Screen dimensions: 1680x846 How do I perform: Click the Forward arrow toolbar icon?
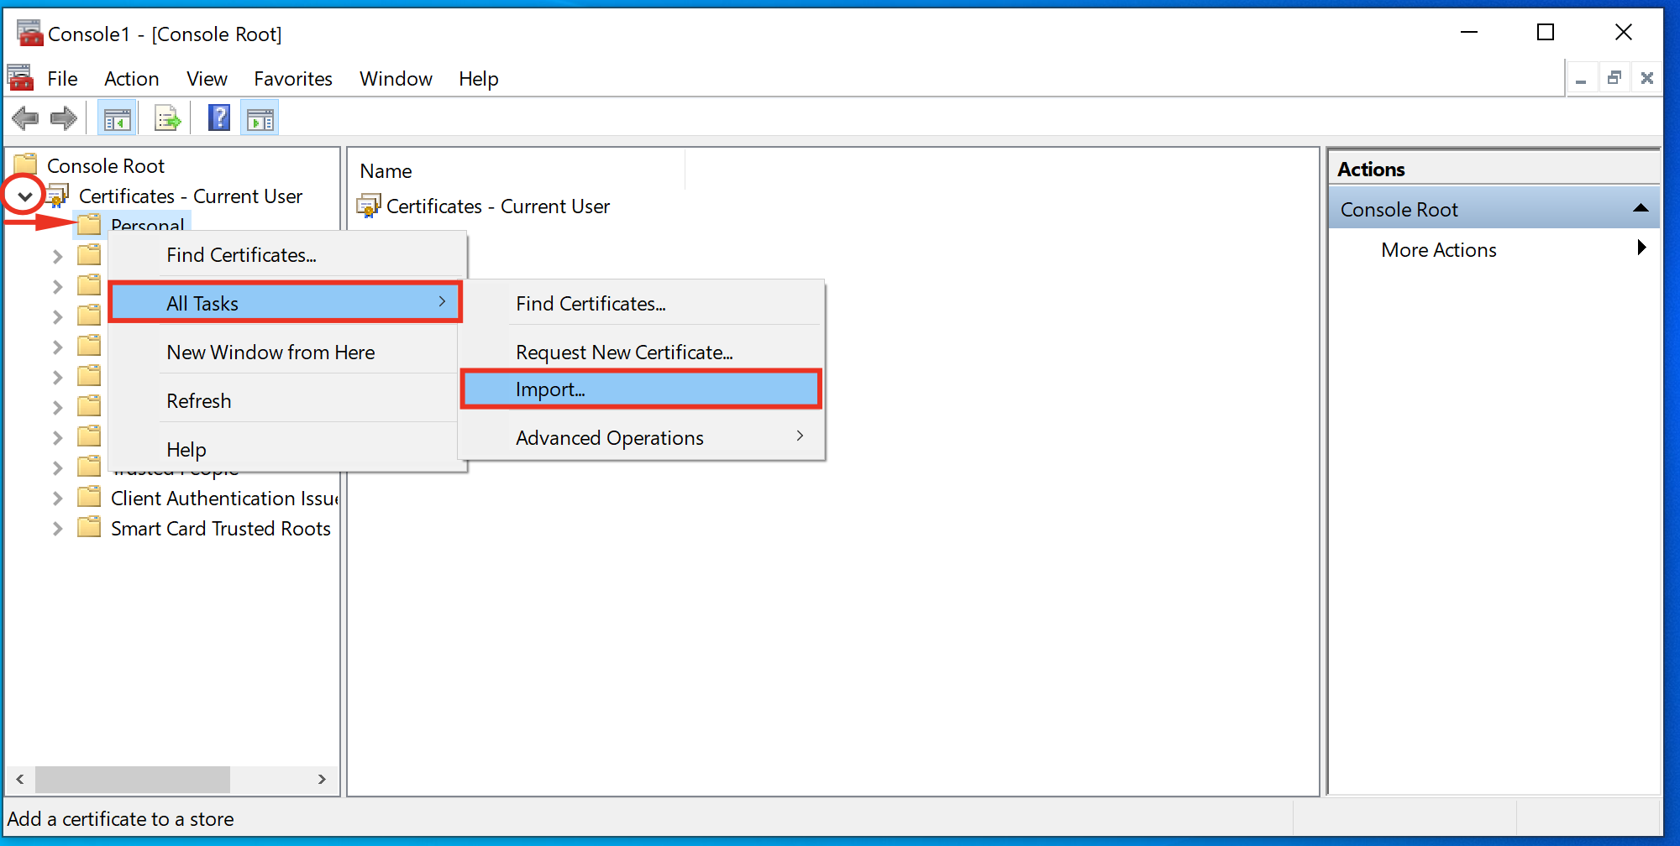64,118
